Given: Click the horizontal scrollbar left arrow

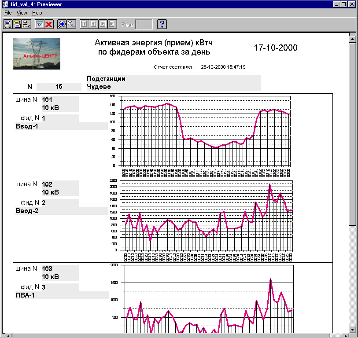Looking at the screenshot, I should (8, 335).
